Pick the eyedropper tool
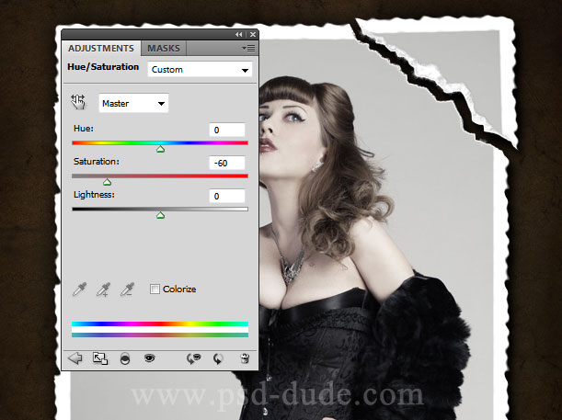 (79, 289)
